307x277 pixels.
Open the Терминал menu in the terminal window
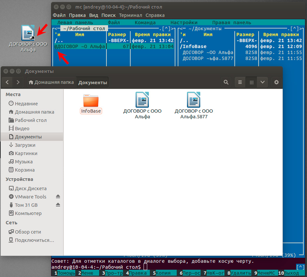pyautogui.click(x=131, y=15)
